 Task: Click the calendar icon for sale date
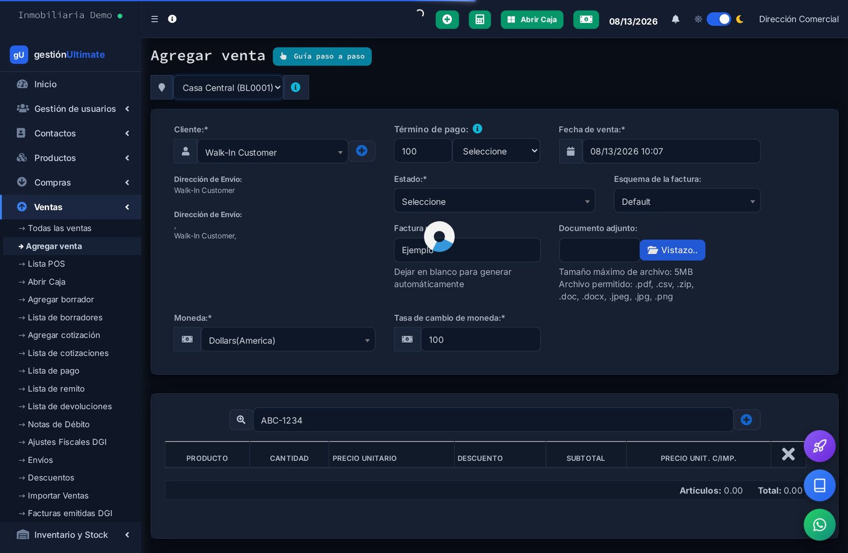(x=571, y=151)
